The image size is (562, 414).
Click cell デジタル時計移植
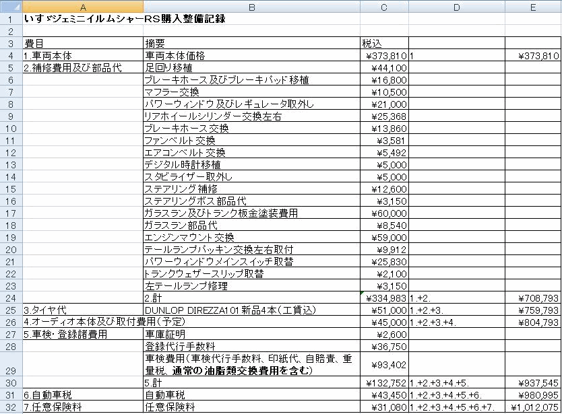pos(251,165)
